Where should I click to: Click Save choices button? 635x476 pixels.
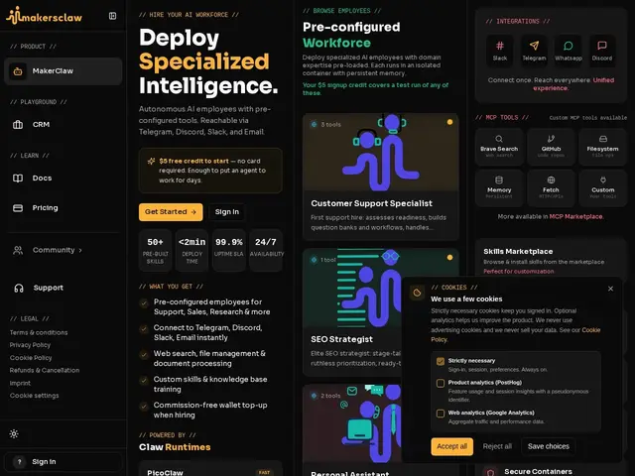(x=549, y=446)
